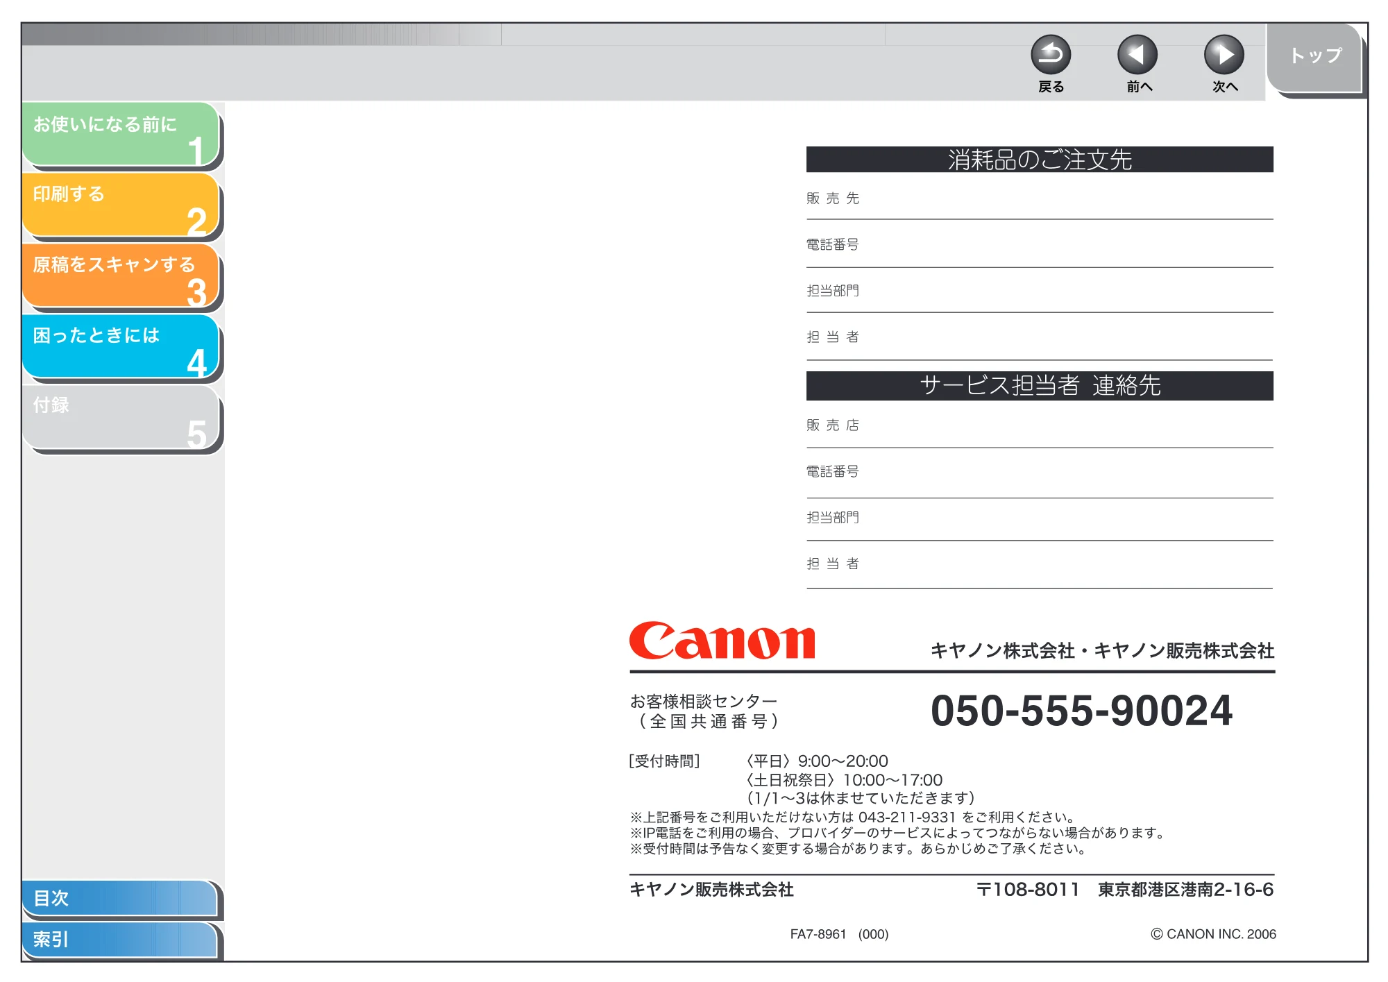Click 担当者 under サービス担当者 連絡先

pos(833,564)
